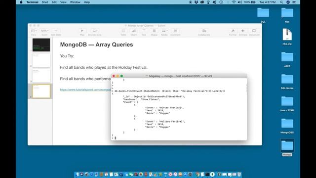Select the highlighted fourth slide thumbnail

[41, 91]
